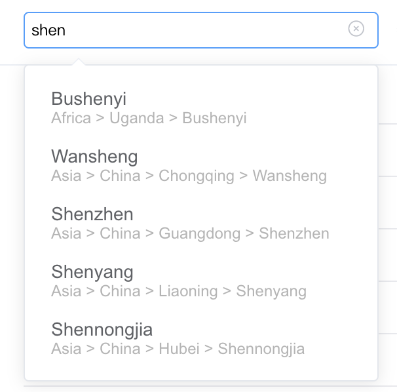The height and width of the screenshot is (392, 397).
Task: Click "Guangdong" in the Shenzhen path
Action: point(199,234)
